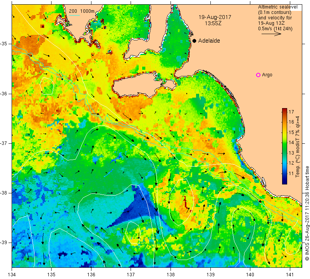This screenshot has width=310, height=279.
Task: Click the 0.5m/s velocity scale arrow
Action: pos(271,34)
